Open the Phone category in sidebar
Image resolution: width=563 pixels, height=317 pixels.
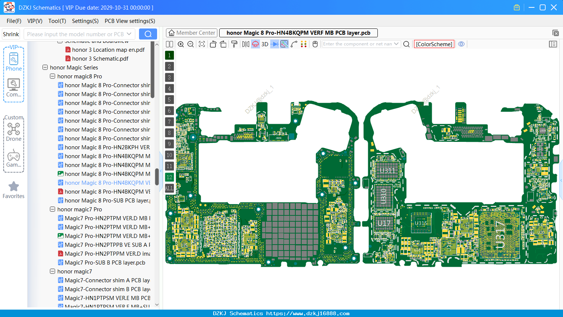click(14, 62)
